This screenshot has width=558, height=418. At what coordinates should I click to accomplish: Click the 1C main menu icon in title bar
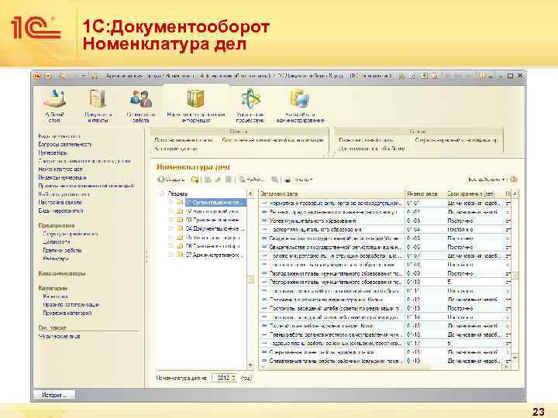coord(37,76)
